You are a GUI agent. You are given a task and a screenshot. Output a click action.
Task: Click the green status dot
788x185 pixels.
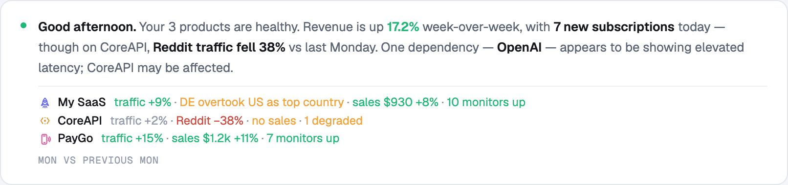pos(23,25)
